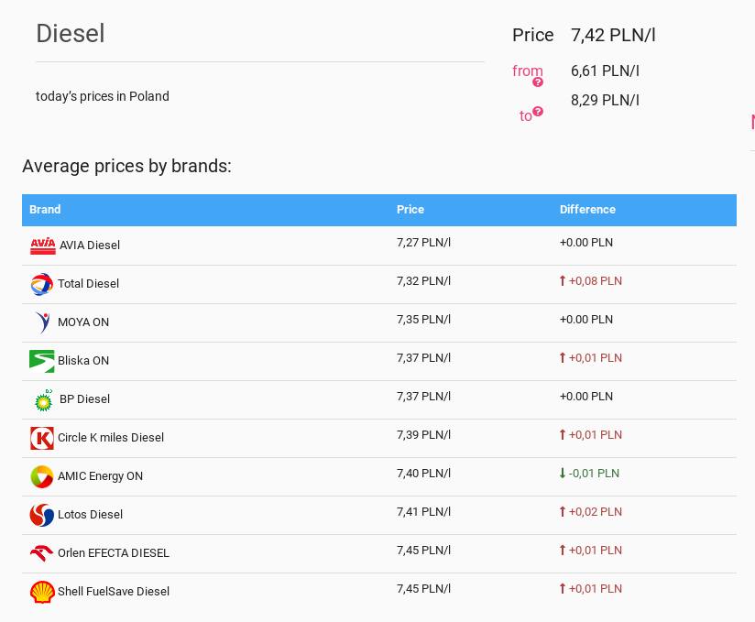
Task: Click the 'from' minimum price label
Action: point(526,71)
